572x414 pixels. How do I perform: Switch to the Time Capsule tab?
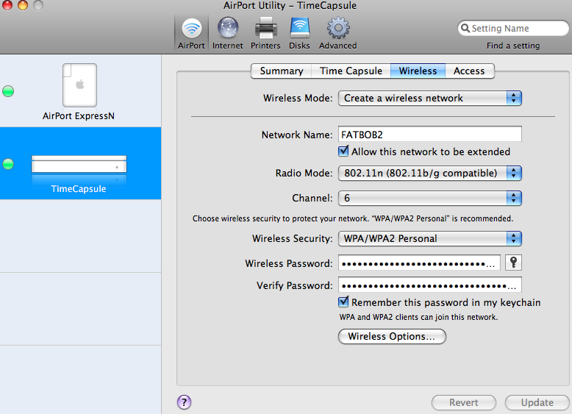(351, 71)
